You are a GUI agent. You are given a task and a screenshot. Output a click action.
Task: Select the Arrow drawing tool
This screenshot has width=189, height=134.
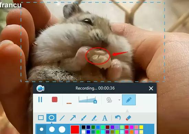coord(73,118)
